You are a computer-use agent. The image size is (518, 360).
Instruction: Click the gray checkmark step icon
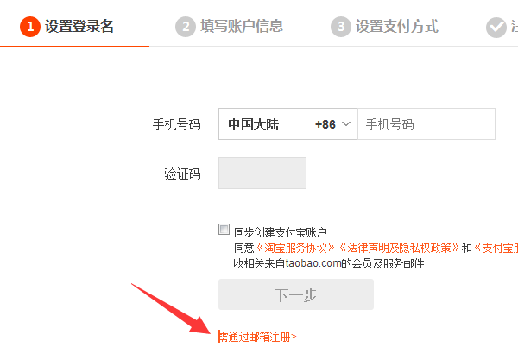(496, 28)
